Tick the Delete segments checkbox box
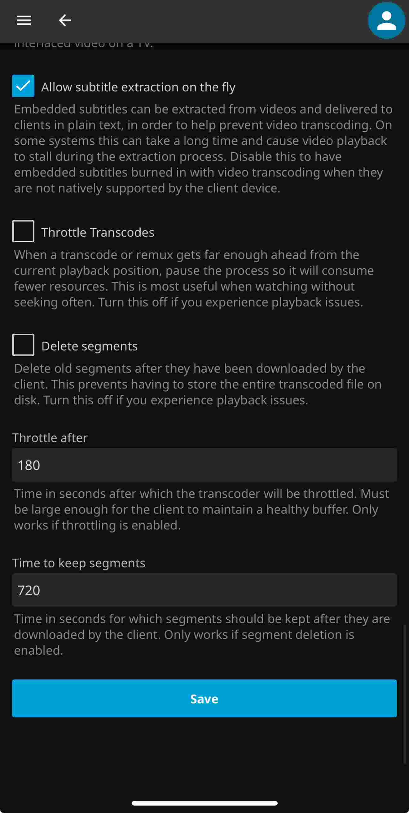Viewport: 409px width, 813px height. coord(23,345)
